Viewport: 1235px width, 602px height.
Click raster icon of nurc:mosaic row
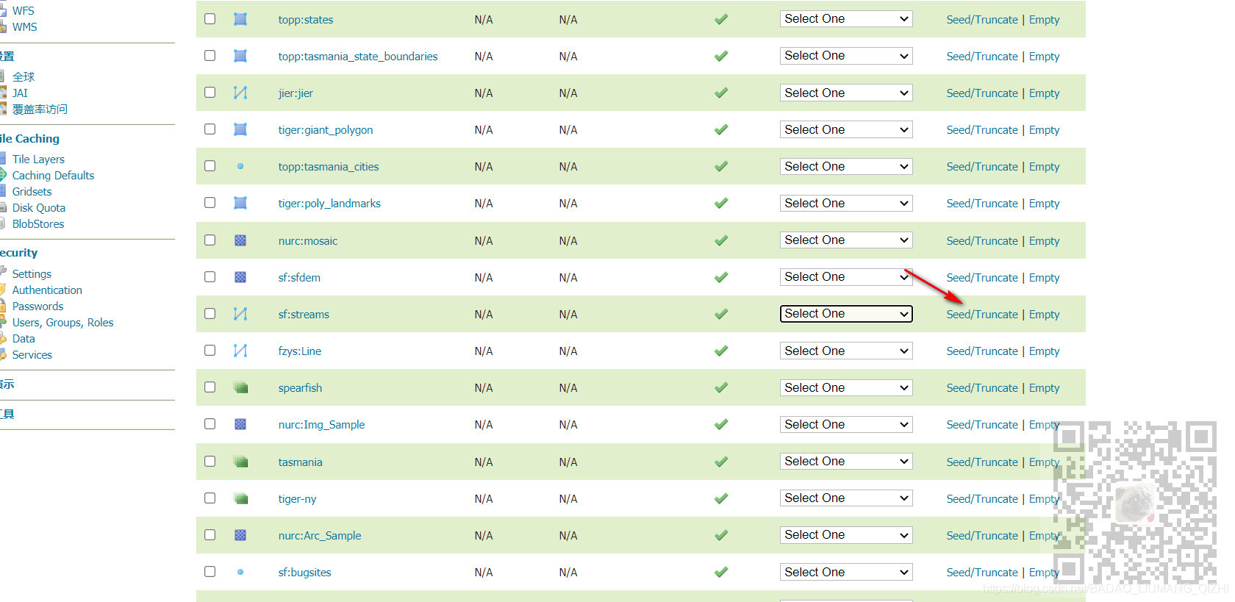coord(240,240)
